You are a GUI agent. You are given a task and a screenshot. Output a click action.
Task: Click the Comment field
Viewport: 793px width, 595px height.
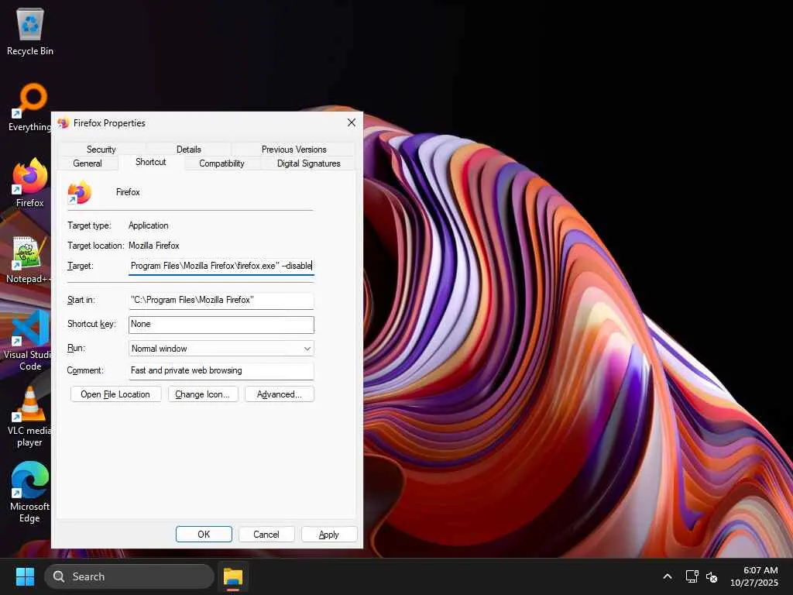(x=221, y=370)
